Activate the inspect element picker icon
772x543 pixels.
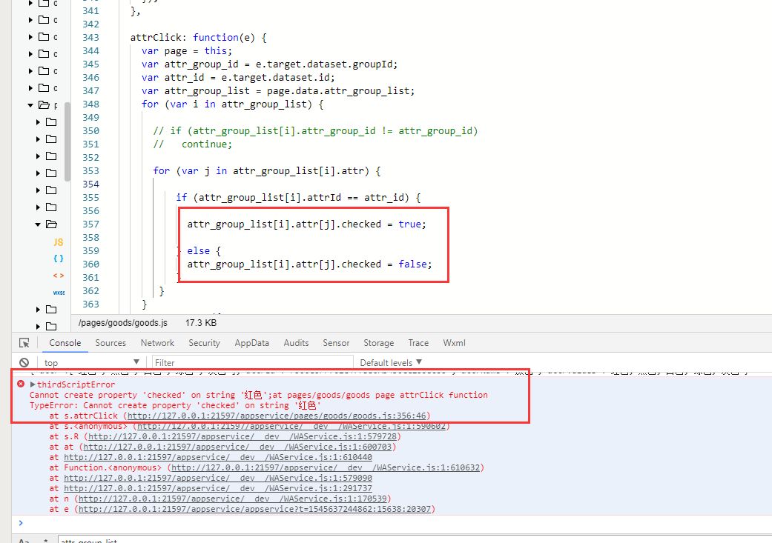(24, 343)
